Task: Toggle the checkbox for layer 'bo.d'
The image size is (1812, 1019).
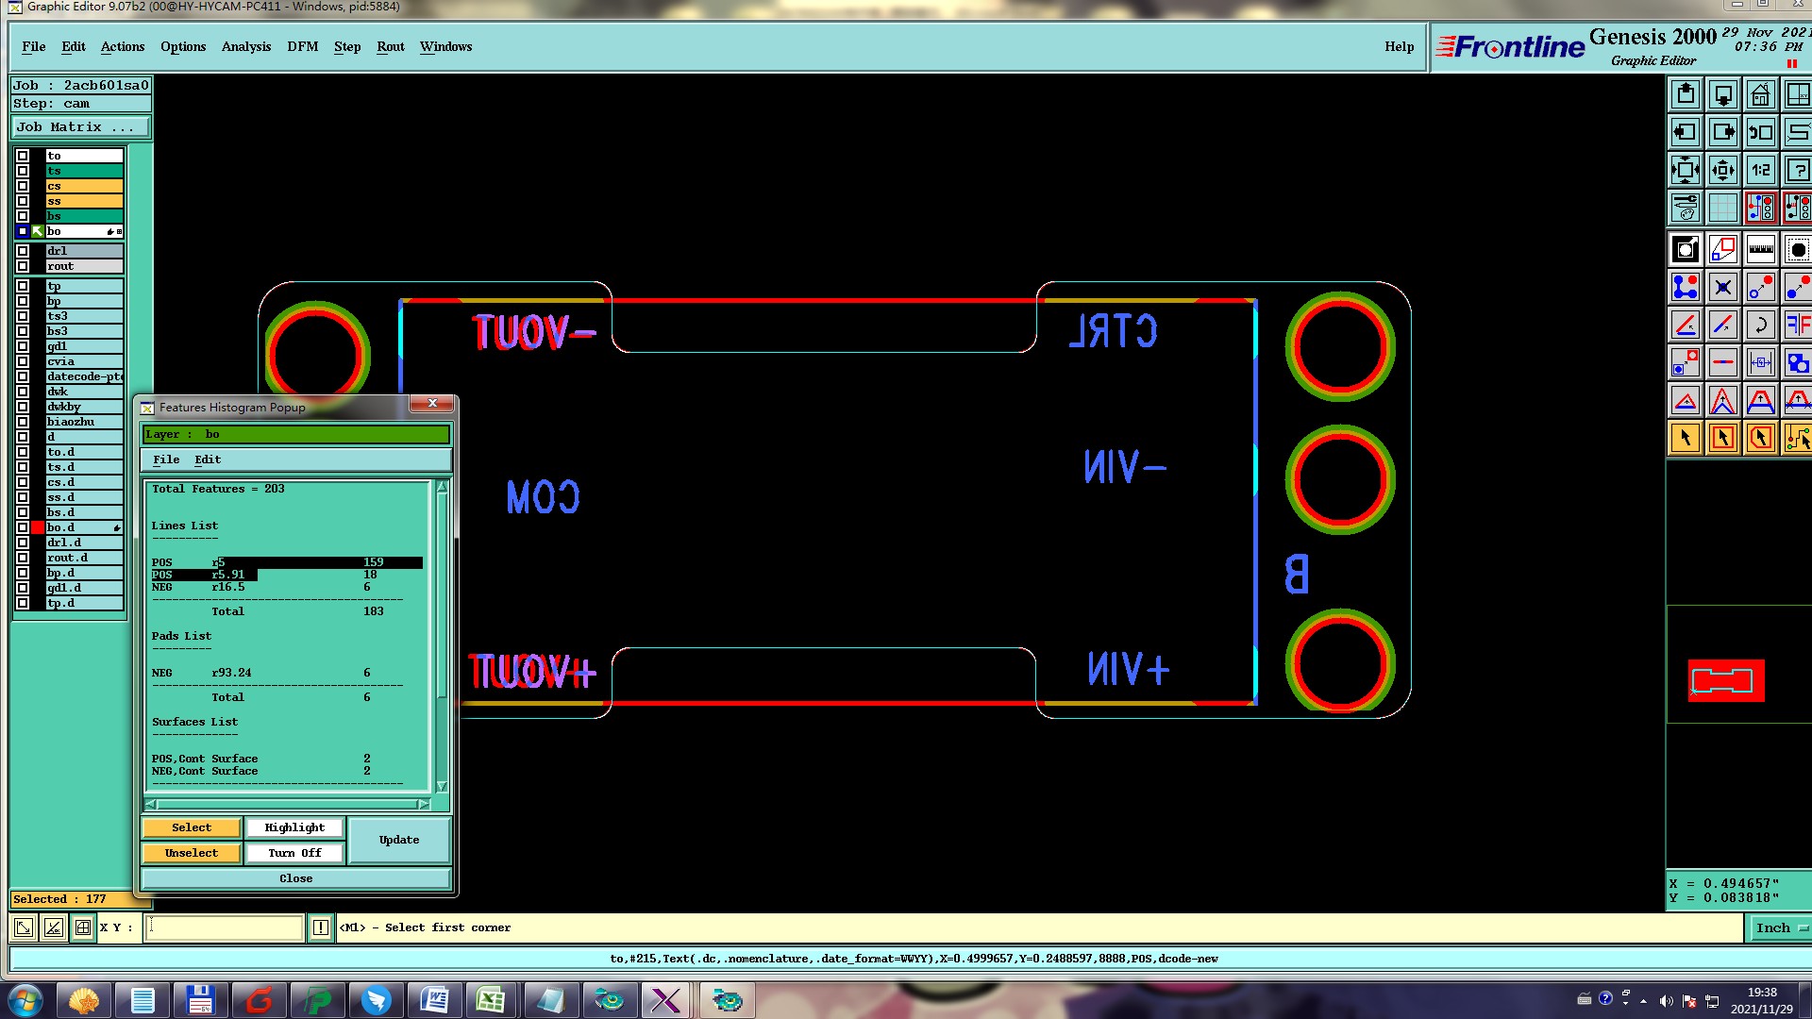Action: (23, 528)
